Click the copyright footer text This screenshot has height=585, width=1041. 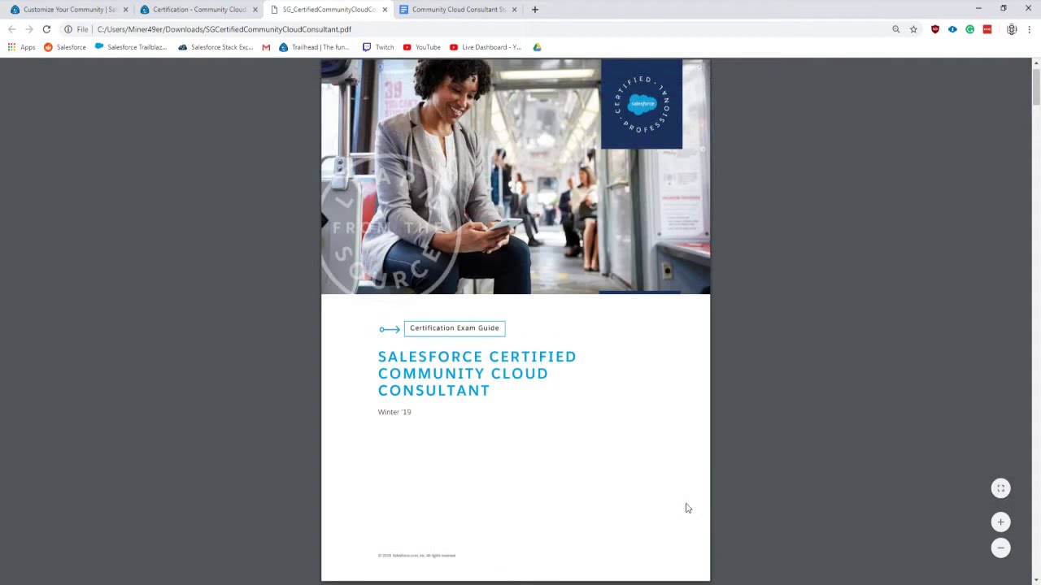(x=416, y=556)
